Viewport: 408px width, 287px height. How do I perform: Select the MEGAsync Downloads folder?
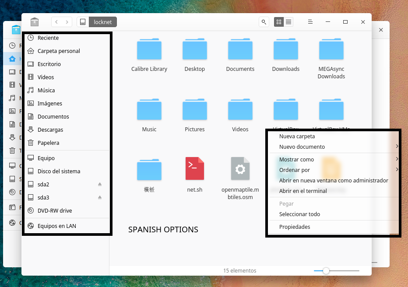click(331, 59)
